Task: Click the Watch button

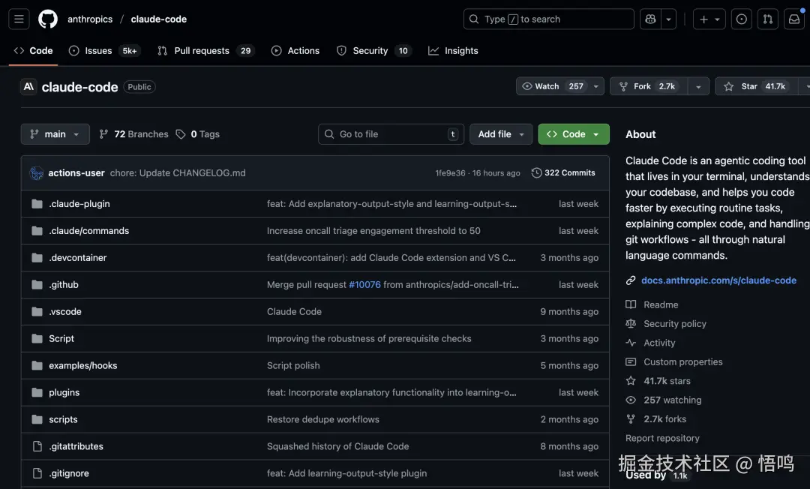Action: pos(552,86)
